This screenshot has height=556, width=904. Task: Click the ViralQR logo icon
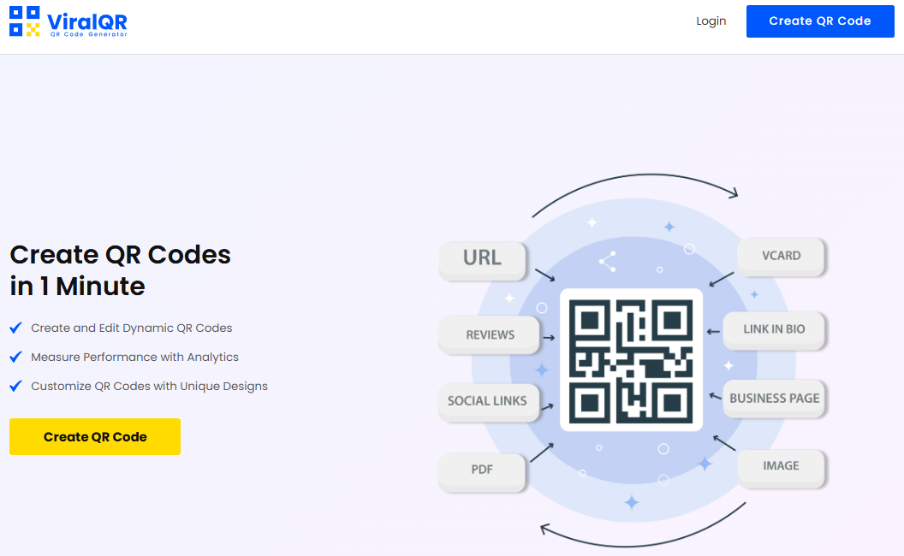pyautogui.click(x=25, y=21)
